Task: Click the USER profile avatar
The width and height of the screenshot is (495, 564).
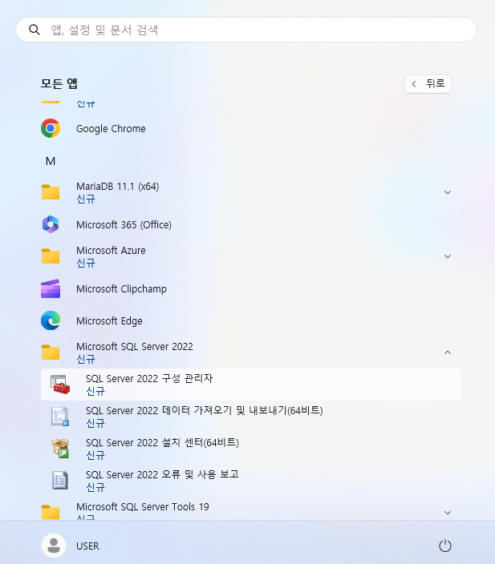Action: 54,546
